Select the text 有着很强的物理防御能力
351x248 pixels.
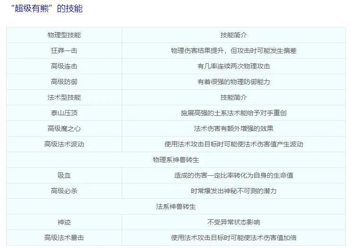[234, 82]
